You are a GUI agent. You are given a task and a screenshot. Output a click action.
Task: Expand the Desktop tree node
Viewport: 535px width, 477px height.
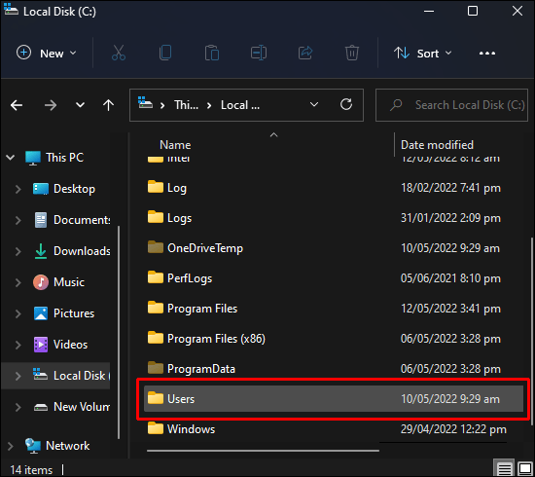(18, 189)
